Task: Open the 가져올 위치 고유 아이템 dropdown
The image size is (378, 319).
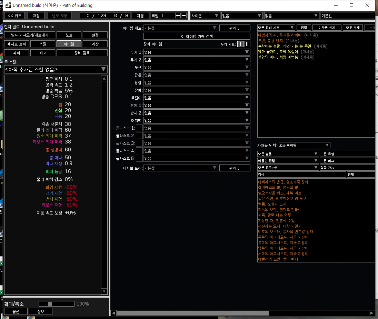Action: click(304, 145)
